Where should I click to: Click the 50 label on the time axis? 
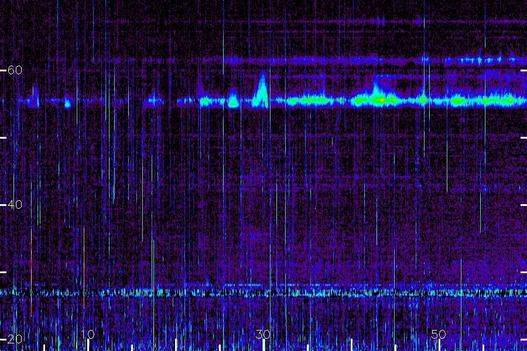[439, 335]
